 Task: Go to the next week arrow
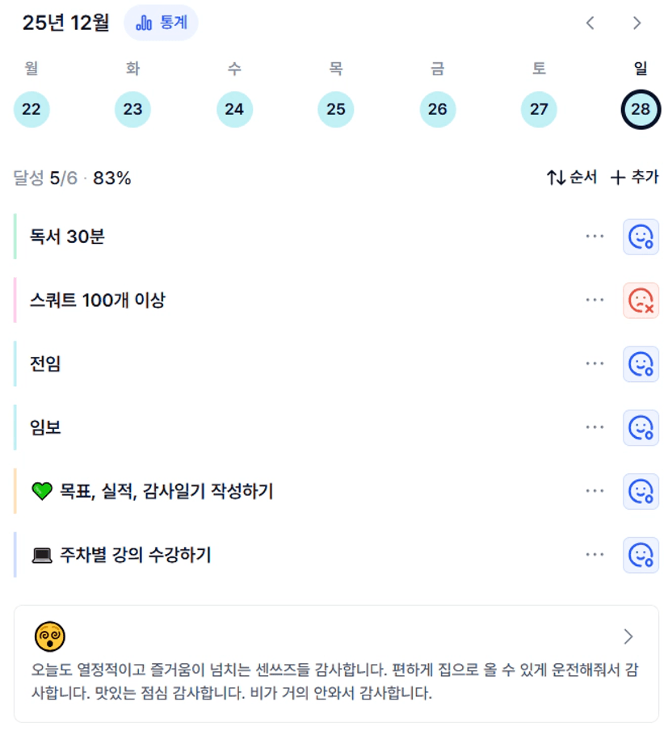637,23
